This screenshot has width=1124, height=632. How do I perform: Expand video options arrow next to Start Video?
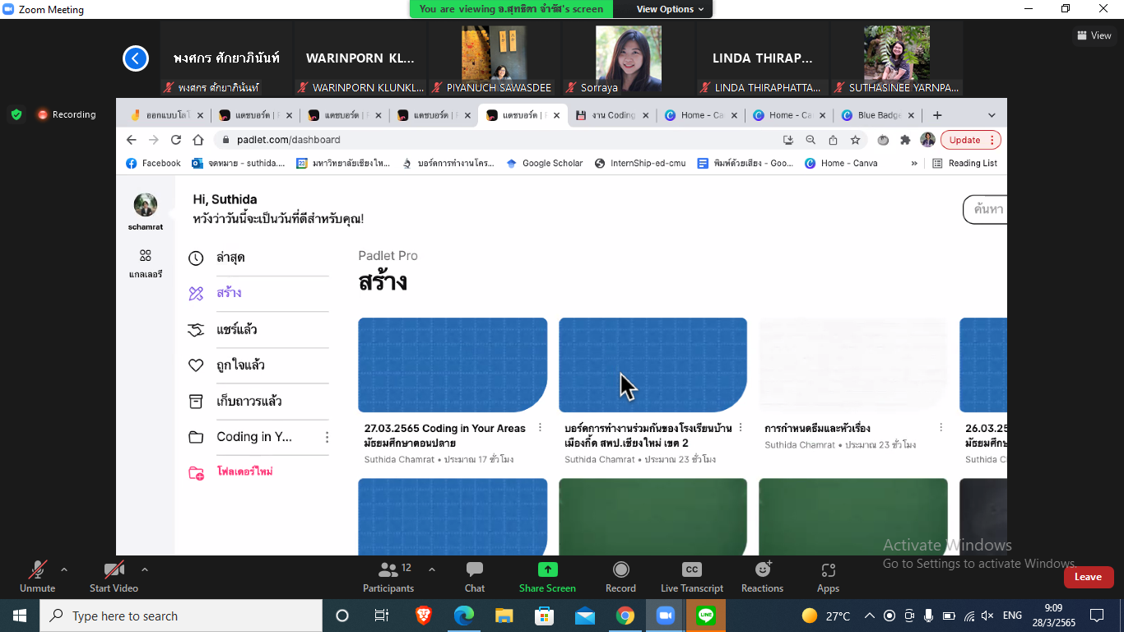click(145, 569)
